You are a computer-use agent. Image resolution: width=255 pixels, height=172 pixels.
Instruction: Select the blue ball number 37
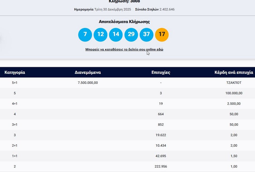[x=146, y=35]
